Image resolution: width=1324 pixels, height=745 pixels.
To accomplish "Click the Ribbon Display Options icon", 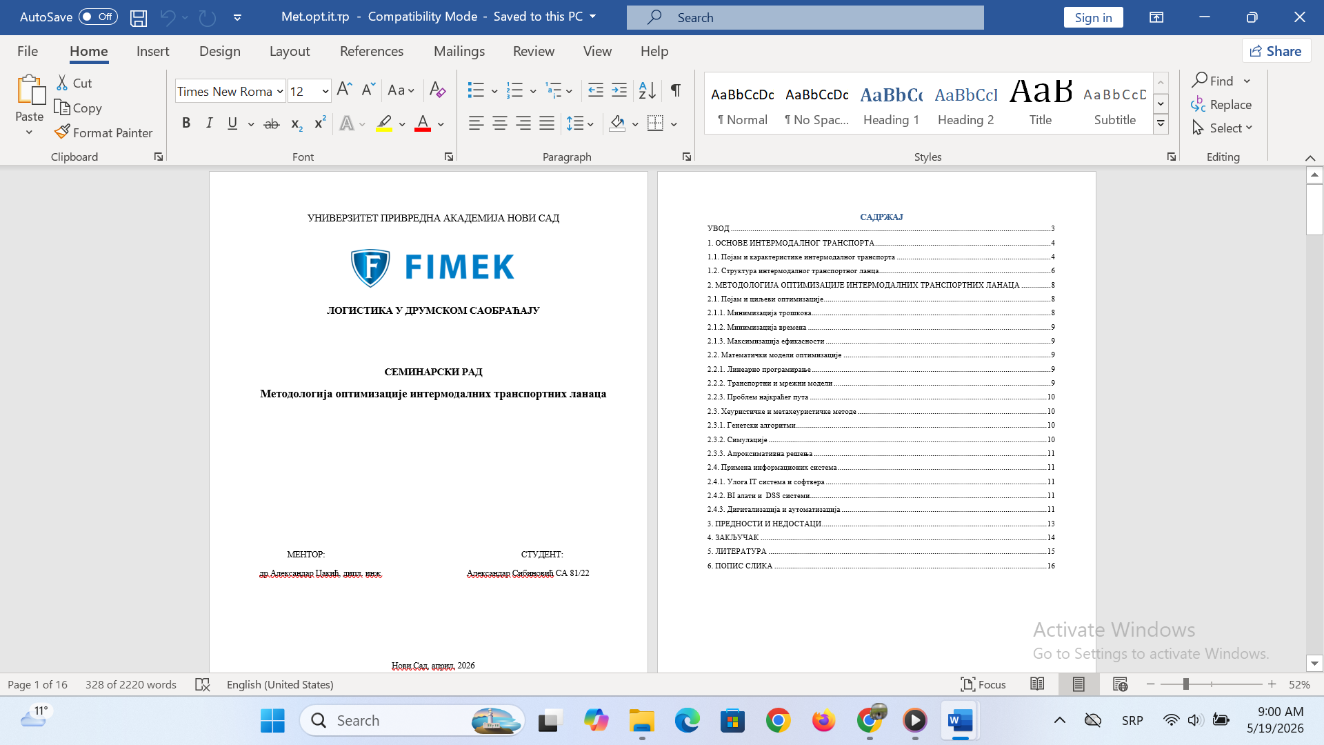I will [1156, 17].
